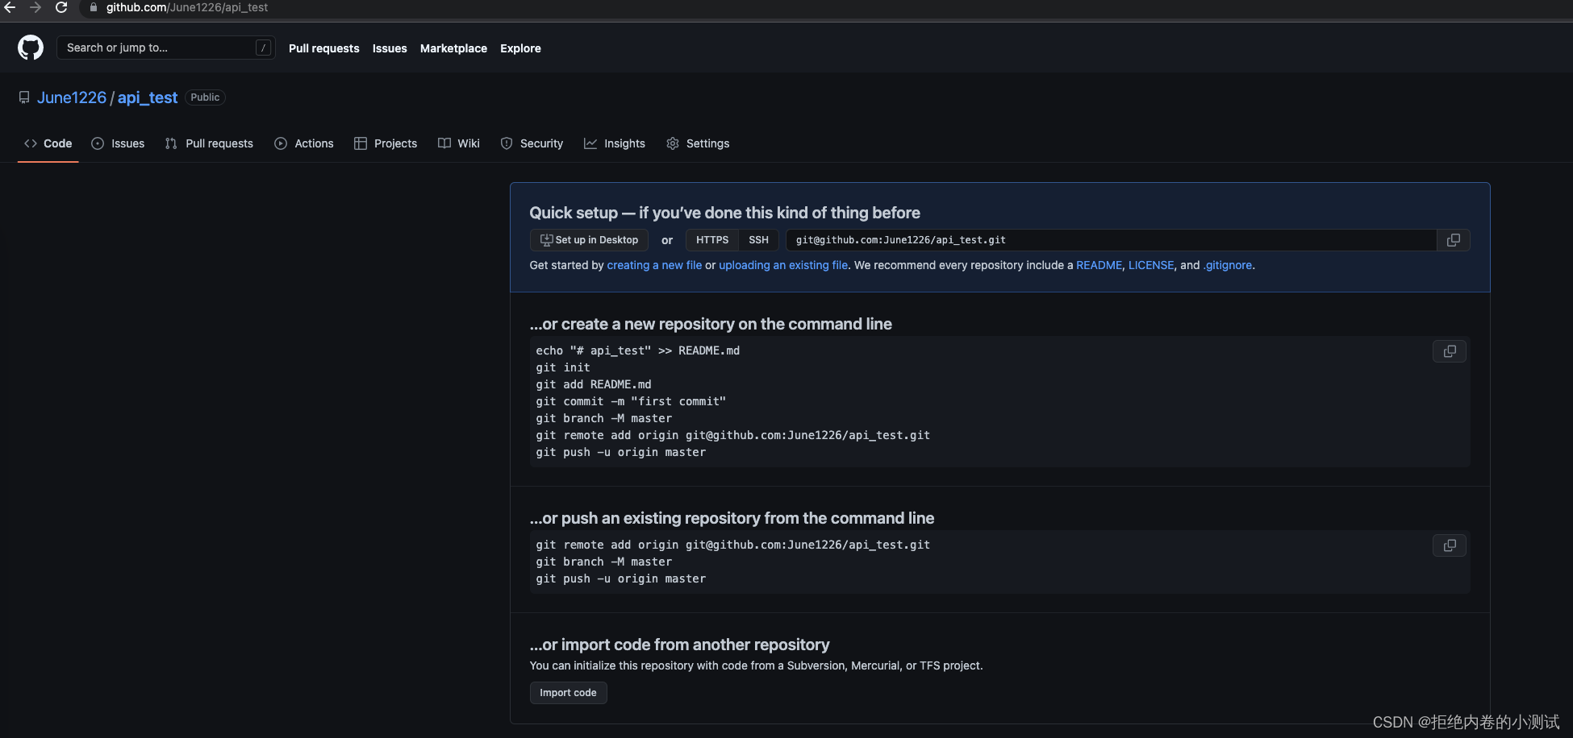Open Pull requests in top navigation
This screenshot has height=738, width=1573.
coord(324,48)
